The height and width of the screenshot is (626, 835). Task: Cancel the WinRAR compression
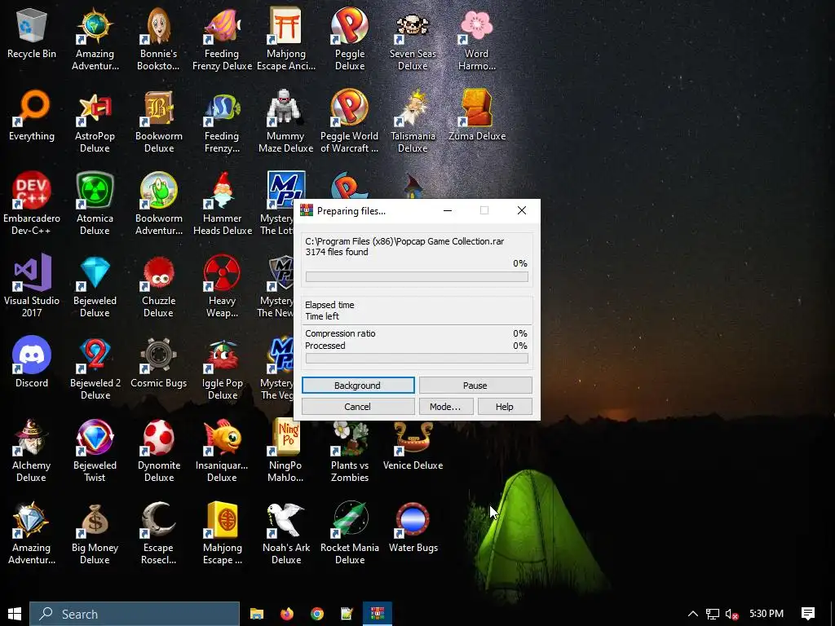coord(358,407)
